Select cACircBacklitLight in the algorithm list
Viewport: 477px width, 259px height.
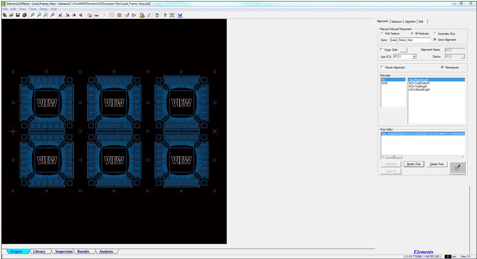point(436,90)
